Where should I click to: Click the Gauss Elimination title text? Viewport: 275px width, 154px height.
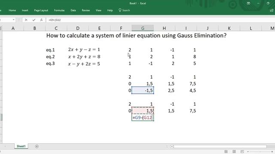click(136, 36)
